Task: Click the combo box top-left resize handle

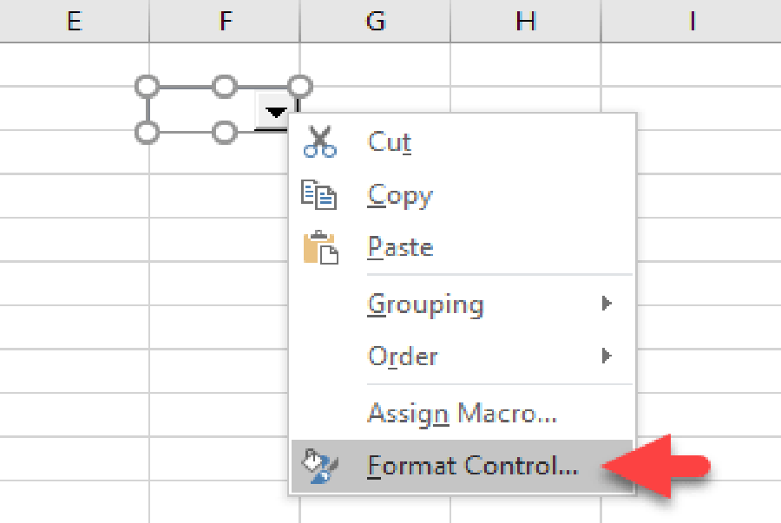Action: (148, 87)
